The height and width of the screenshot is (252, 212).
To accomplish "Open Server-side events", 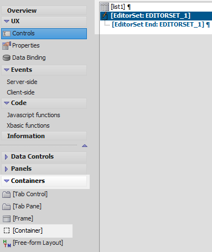I will pos(22,82).
